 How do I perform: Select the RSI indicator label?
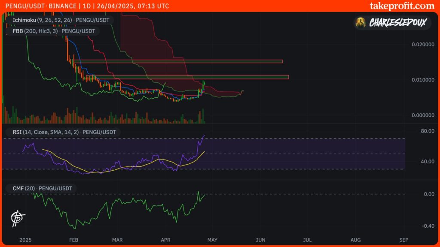[62, 132]
